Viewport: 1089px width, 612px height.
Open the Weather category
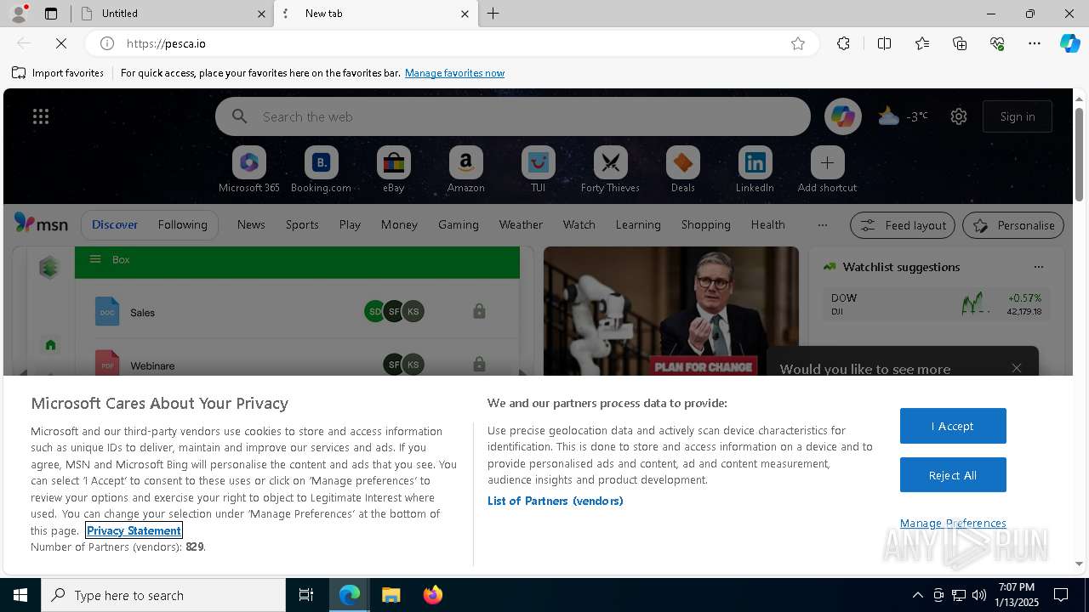pyautogui.click(x=521, y=224)
